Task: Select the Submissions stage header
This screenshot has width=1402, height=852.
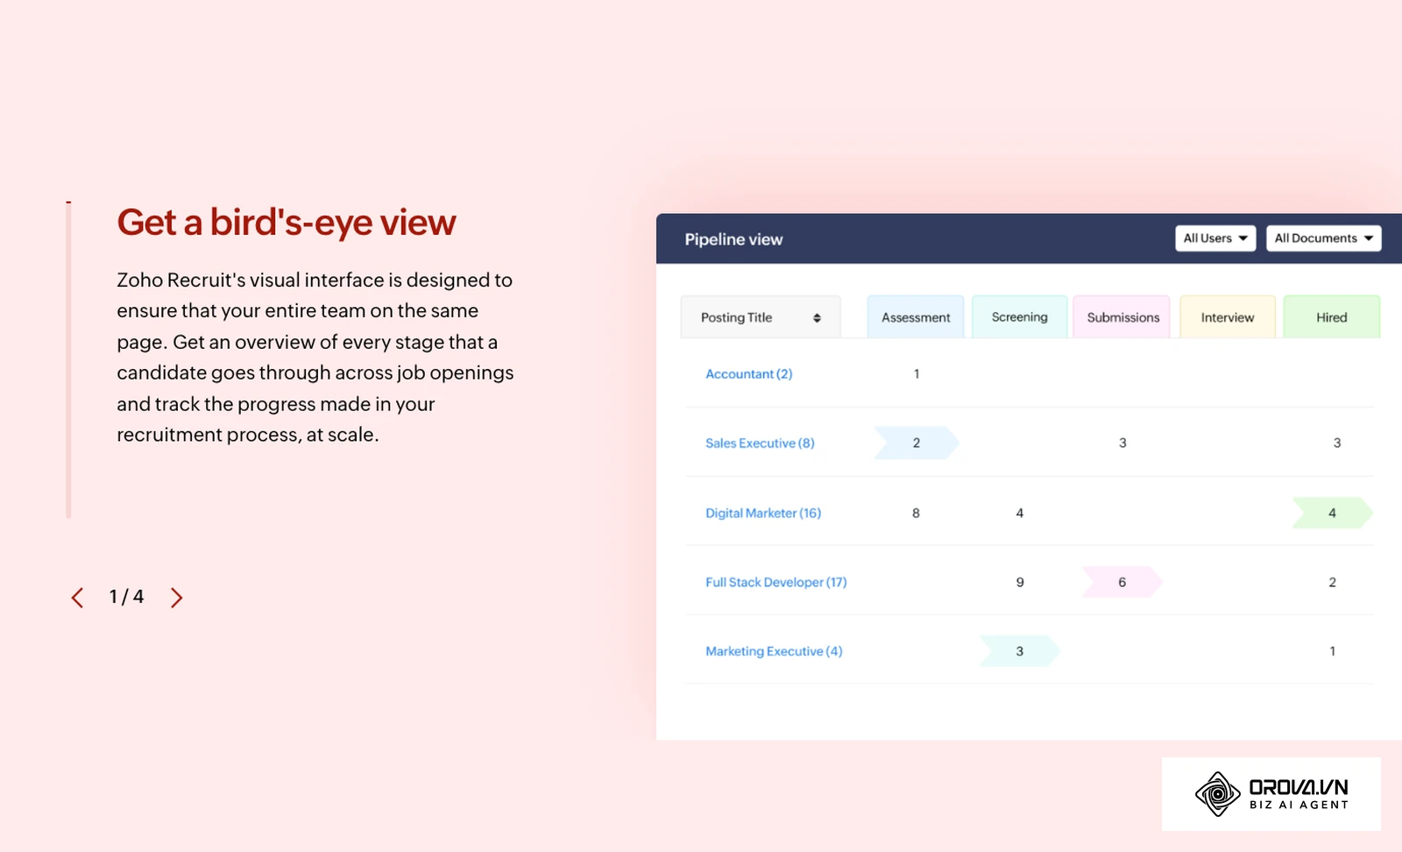Action: 1122,317
